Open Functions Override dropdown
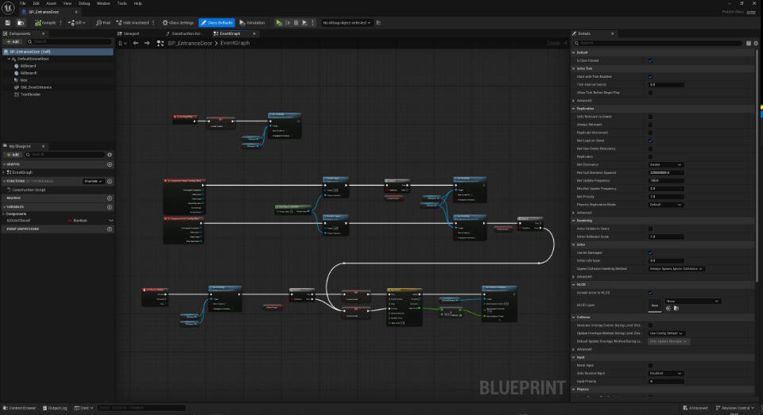 pos(94,181)
